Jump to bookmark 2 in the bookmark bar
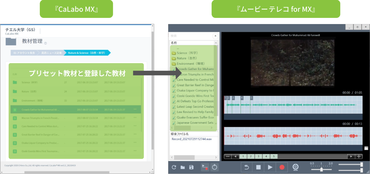The width and height of the screenshot is (370, 174). [x=251, y=156]
